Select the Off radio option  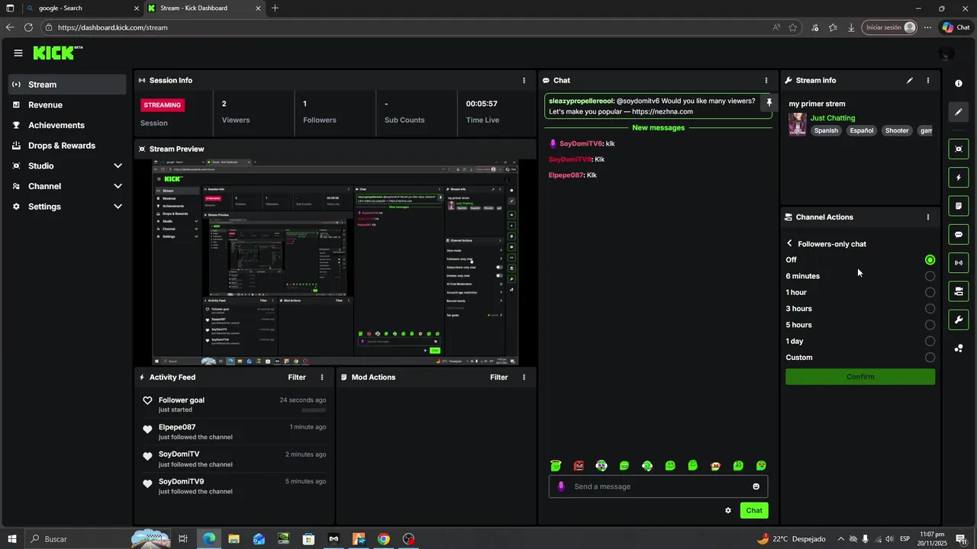[930, 260]
